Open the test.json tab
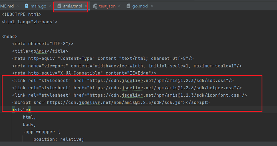 107,6
